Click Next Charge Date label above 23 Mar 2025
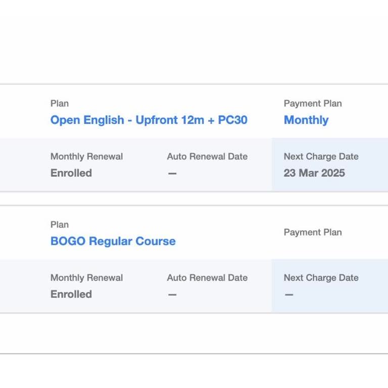The image size is (388, 388). click(x=321, y=157)
